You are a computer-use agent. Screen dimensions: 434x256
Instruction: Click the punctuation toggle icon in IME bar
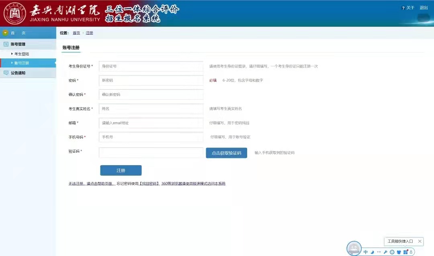(379, 252)
